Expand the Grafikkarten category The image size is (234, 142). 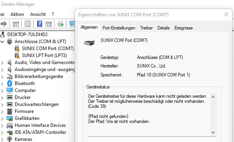point(2,118)
